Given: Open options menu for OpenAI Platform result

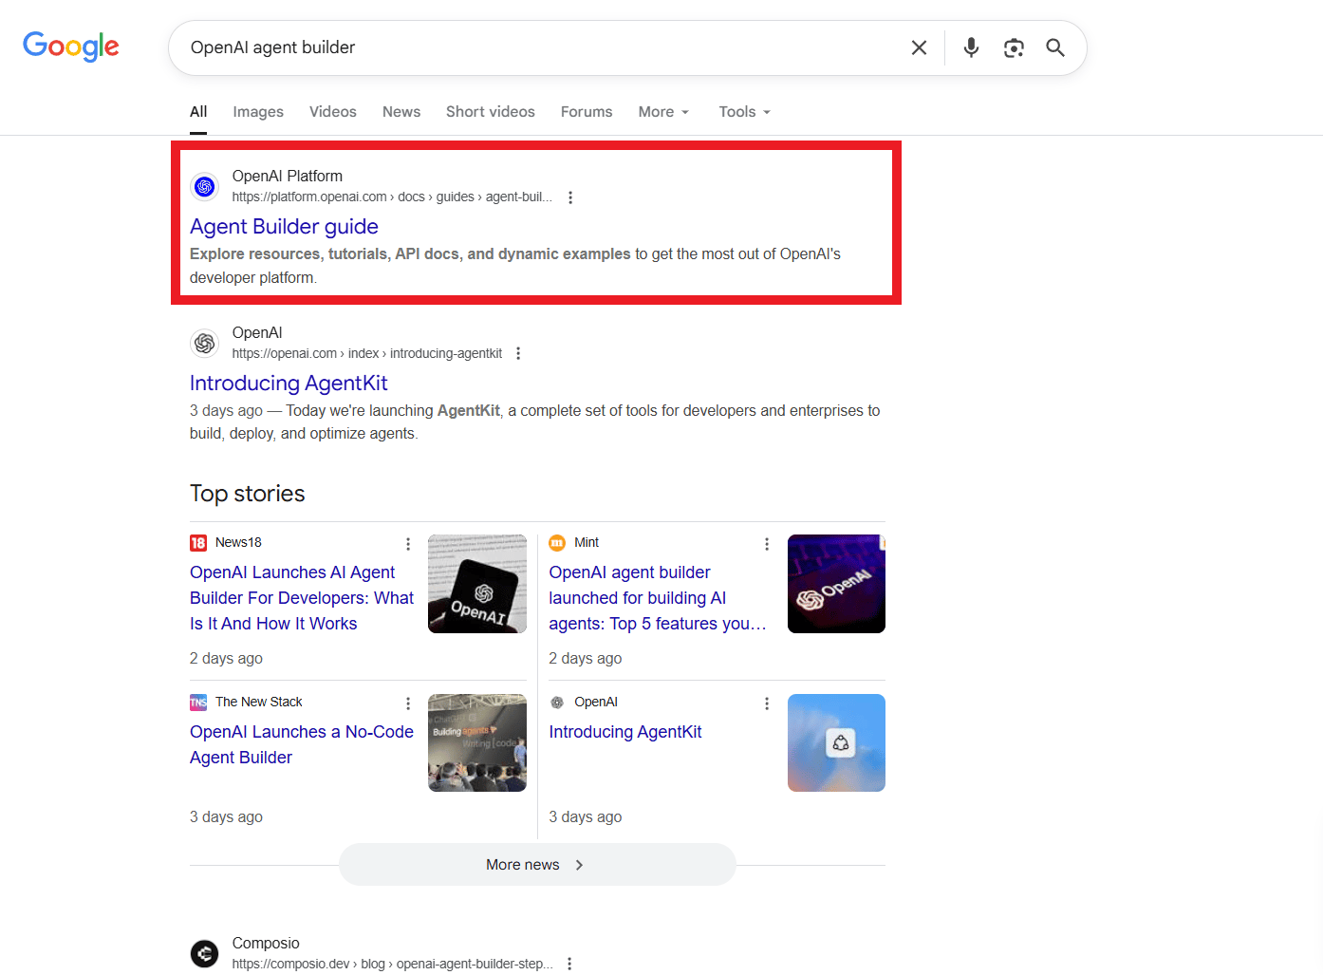Looking at the screenshot, I should (x=570, y=197).
